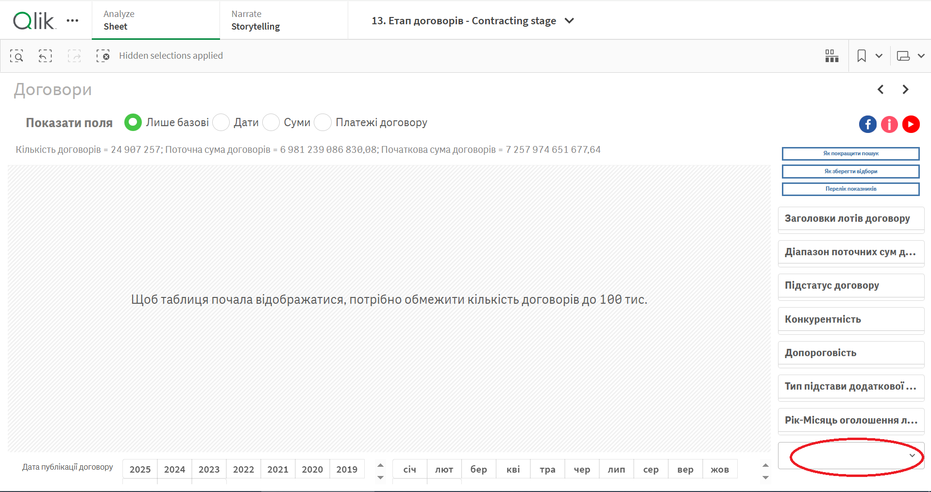Click 'Як покращити пошук' button
The width and height of the screenshot is (931, 492).
click(850, 154)
